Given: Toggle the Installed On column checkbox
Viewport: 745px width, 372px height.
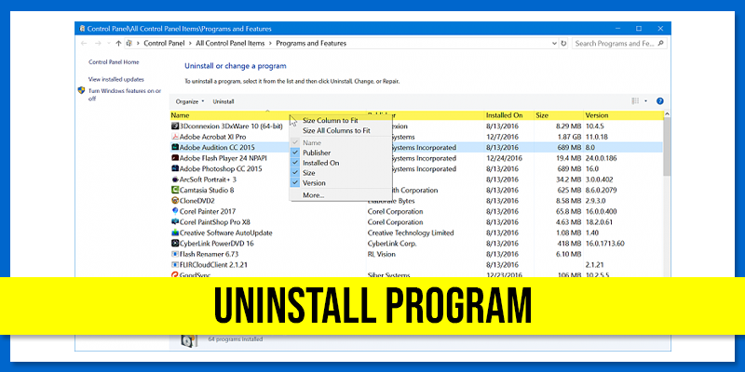Looking at the screenshot, I should tap(295, 163).
